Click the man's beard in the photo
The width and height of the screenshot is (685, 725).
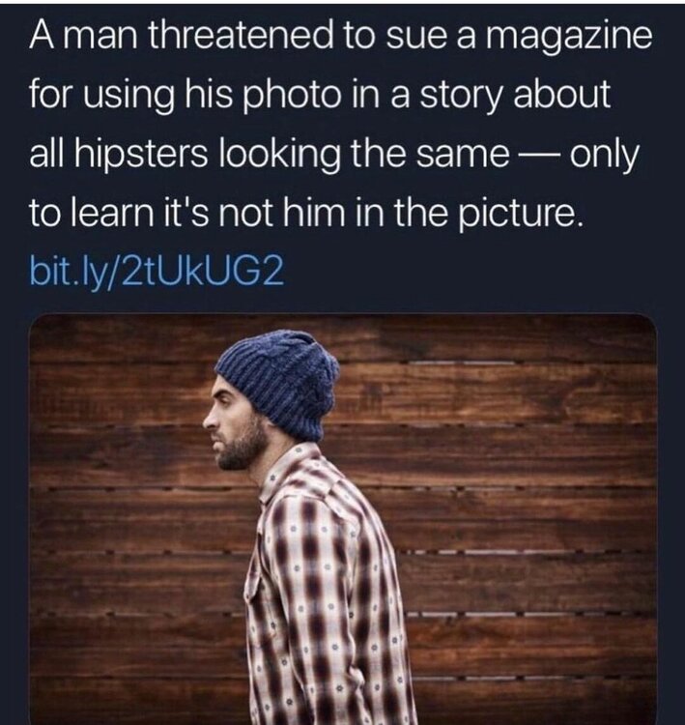241,447
